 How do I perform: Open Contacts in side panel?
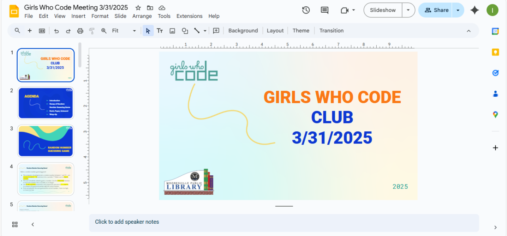tap(495, 94)
